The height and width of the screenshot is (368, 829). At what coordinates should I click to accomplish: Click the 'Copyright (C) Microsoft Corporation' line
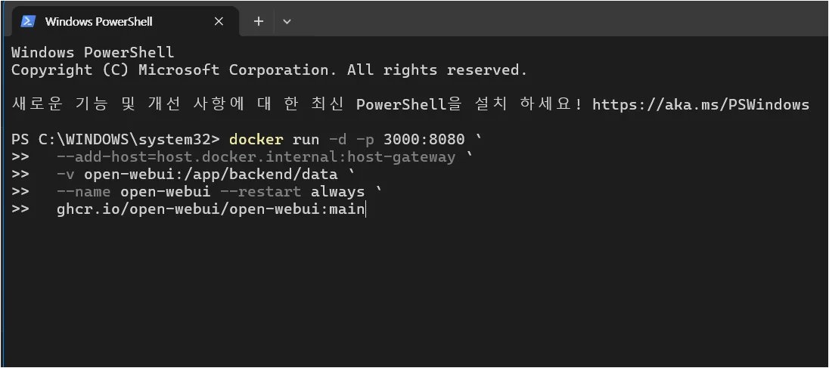[269, 70]
